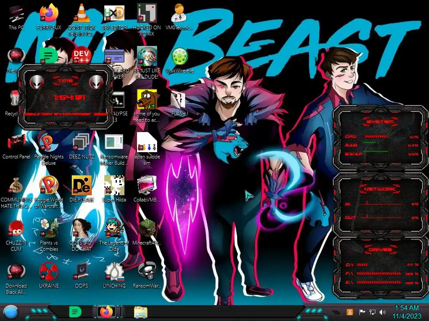Click the C:\ drive usage bar

coord(362,265)
